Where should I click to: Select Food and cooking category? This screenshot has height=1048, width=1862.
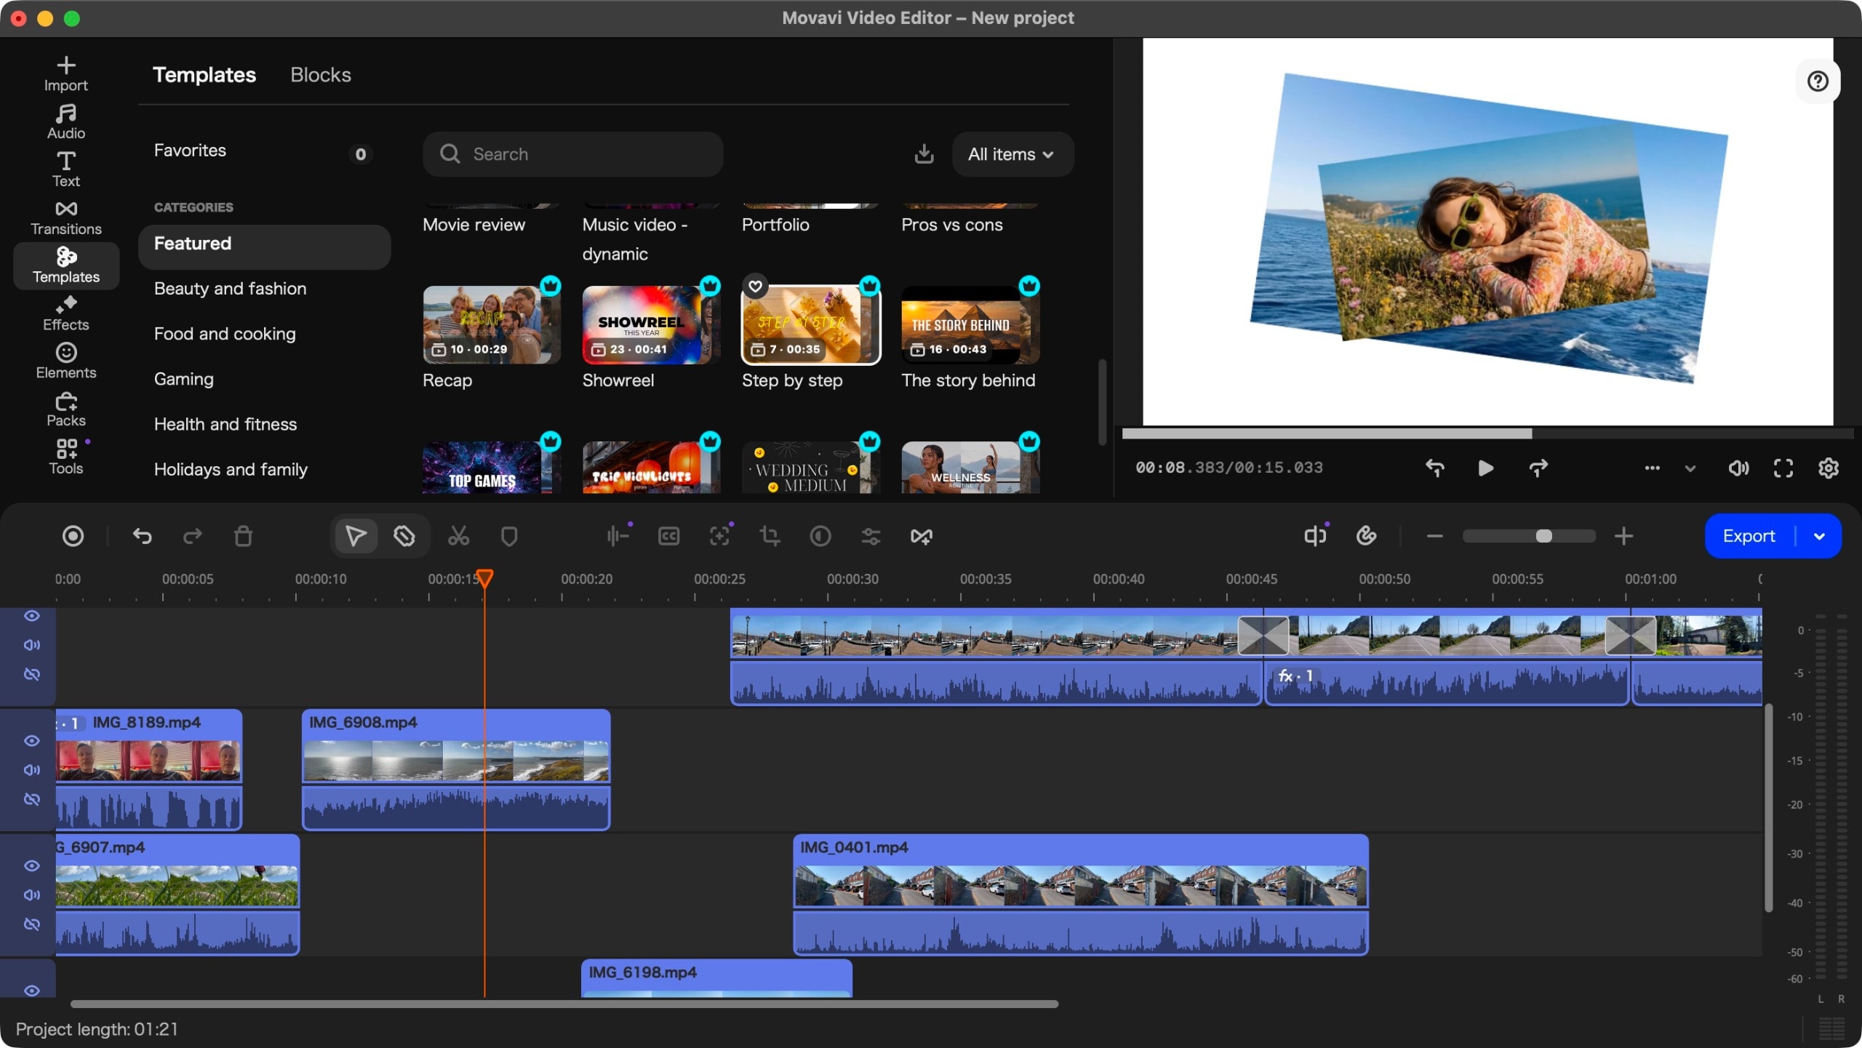coord(225,334)
